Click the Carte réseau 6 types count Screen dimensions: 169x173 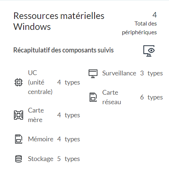click(x=152, y=97)
